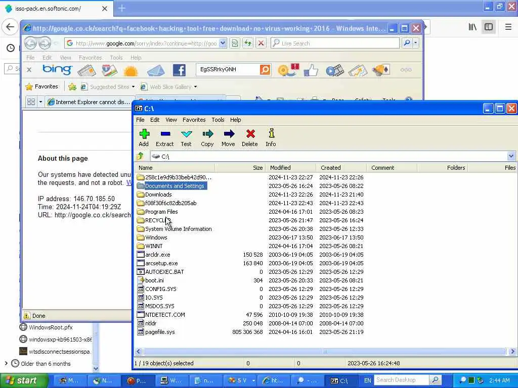Click the Add to Favorites star icon

click(x=72, y=87)
